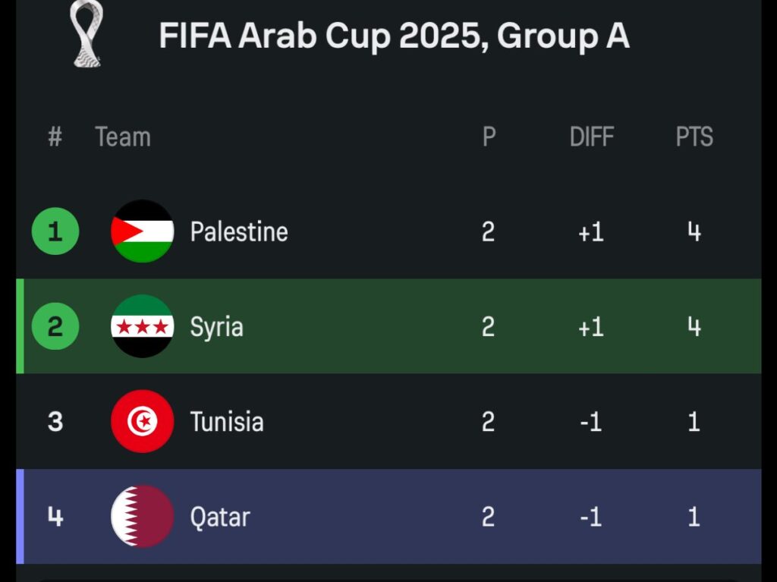This screenshot has height=582, width=777.
Task: Click Palestine's points value
Action: click(x=694, y=231)
